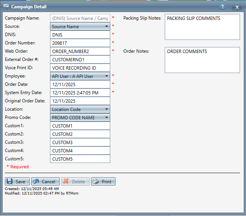Click the Campaign Detail window icon
This screenshot has height=216, width=246.
(6, 7)
